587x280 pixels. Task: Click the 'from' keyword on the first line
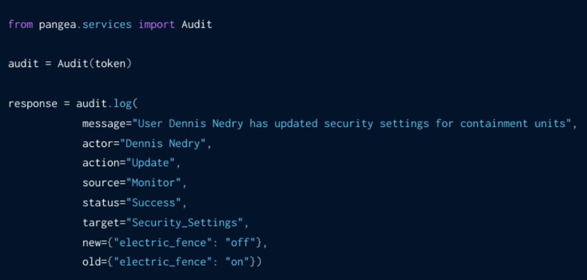[20, 24]
